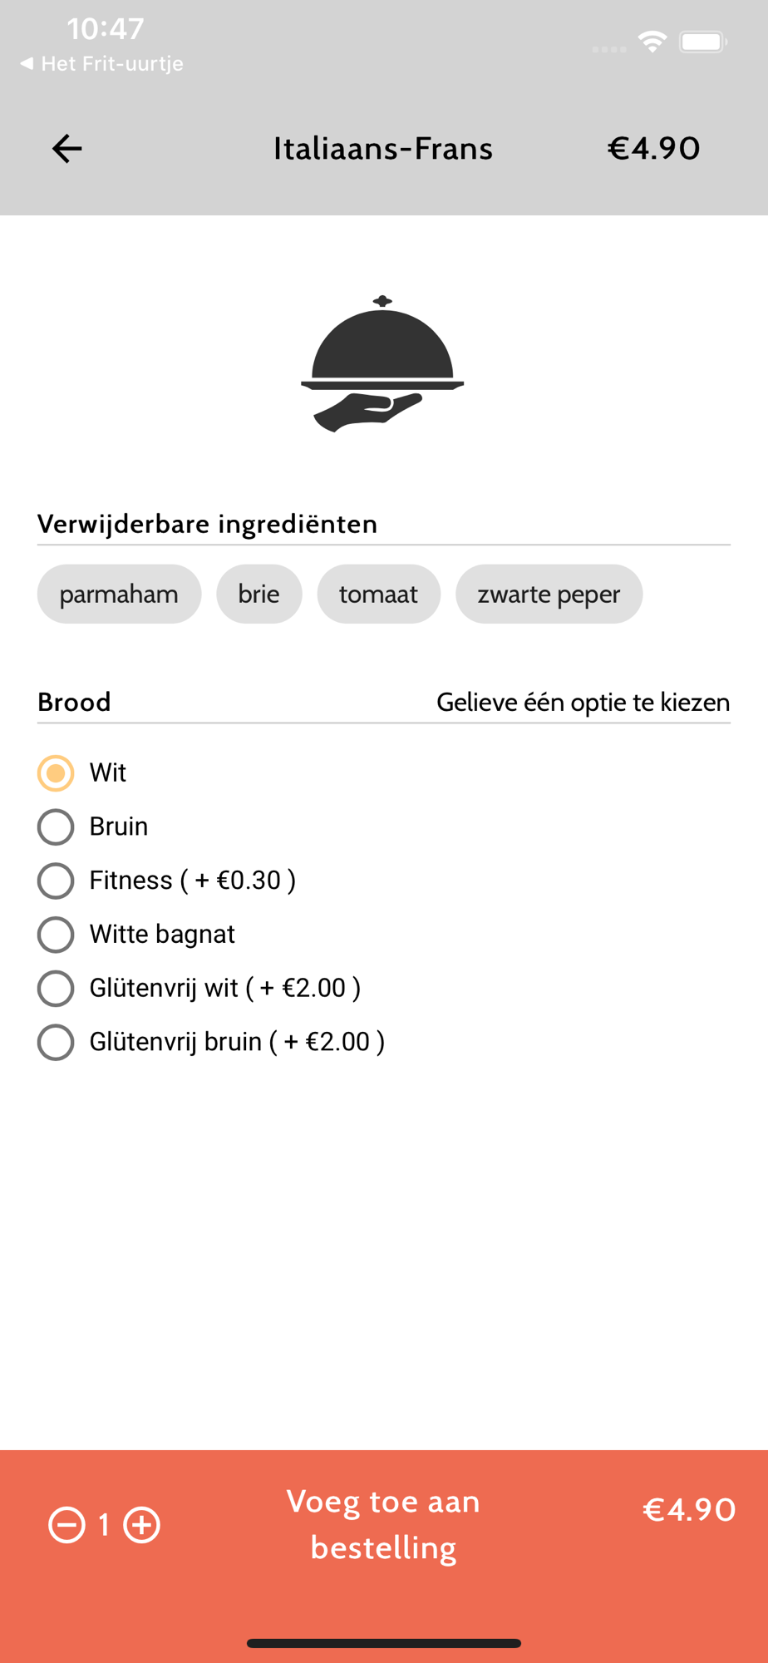Viewport: 768px width, 1663px height.
Task: Remove the tomaat ingredient chip
Action: pyautogui.click(x=378, y=594)
